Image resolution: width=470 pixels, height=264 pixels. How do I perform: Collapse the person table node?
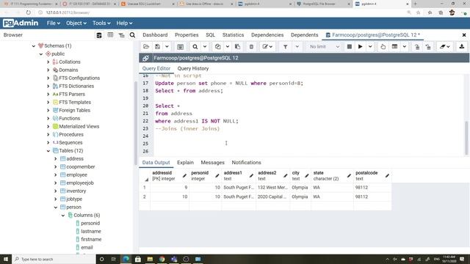tap(56, 207)
